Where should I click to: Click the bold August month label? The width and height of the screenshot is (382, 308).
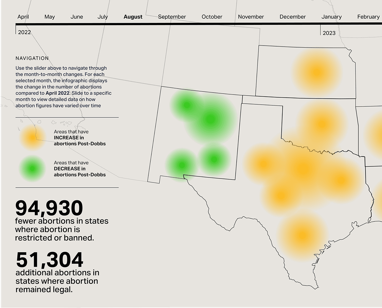(x=133, y=17)
